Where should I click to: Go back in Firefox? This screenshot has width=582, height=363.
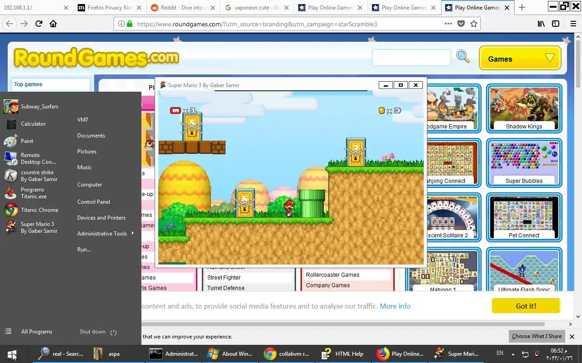click(10, 24)
